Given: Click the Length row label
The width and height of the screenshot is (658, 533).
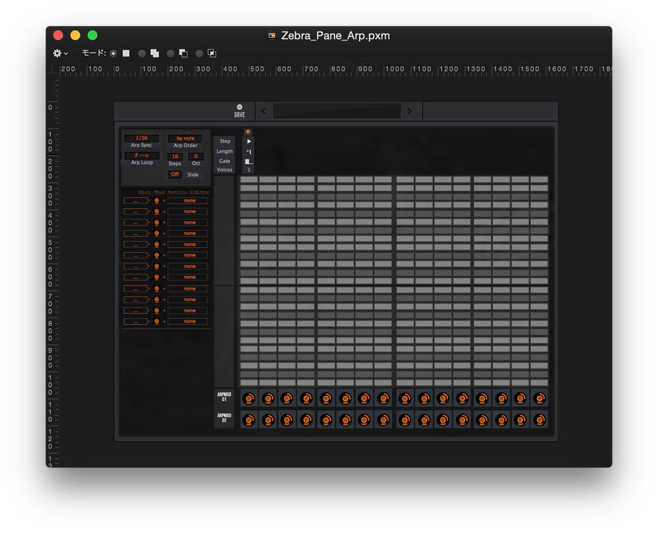Looking at the screenshot, I should point(224,151).
